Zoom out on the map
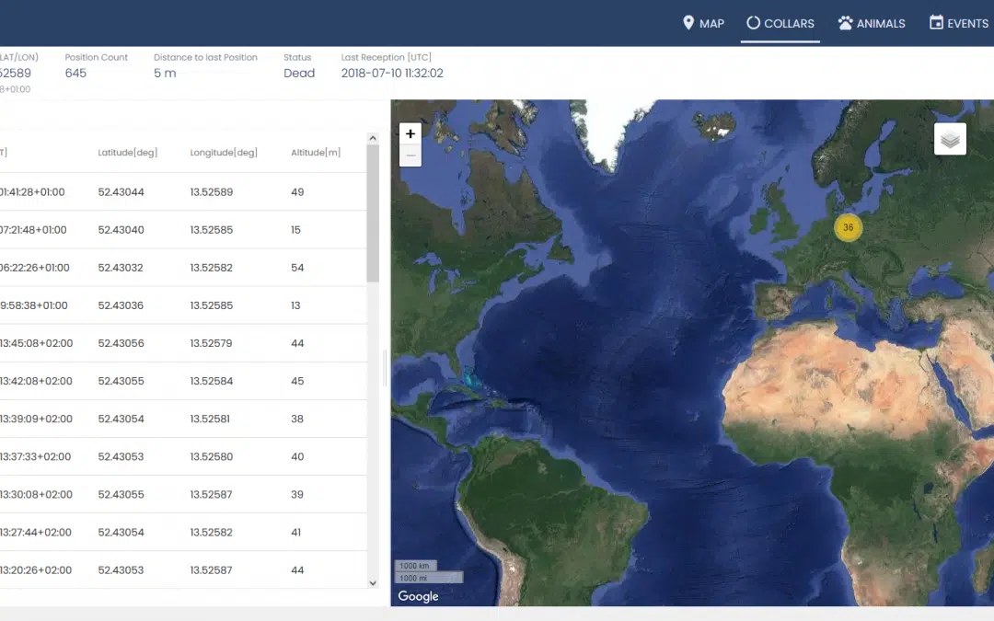 410,156
